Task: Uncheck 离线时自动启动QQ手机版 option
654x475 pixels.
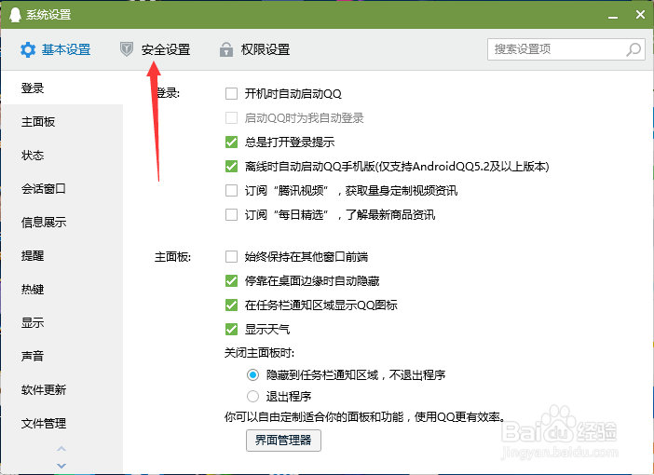Action: [x=231, y=166]
